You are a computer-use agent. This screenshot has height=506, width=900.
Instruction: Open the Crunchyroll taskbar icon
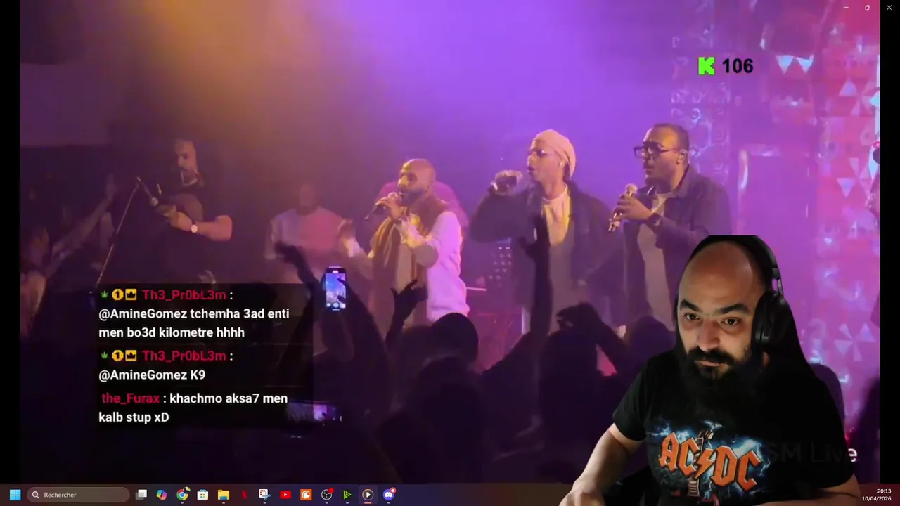pyautogui.click(x=306, y=495)
